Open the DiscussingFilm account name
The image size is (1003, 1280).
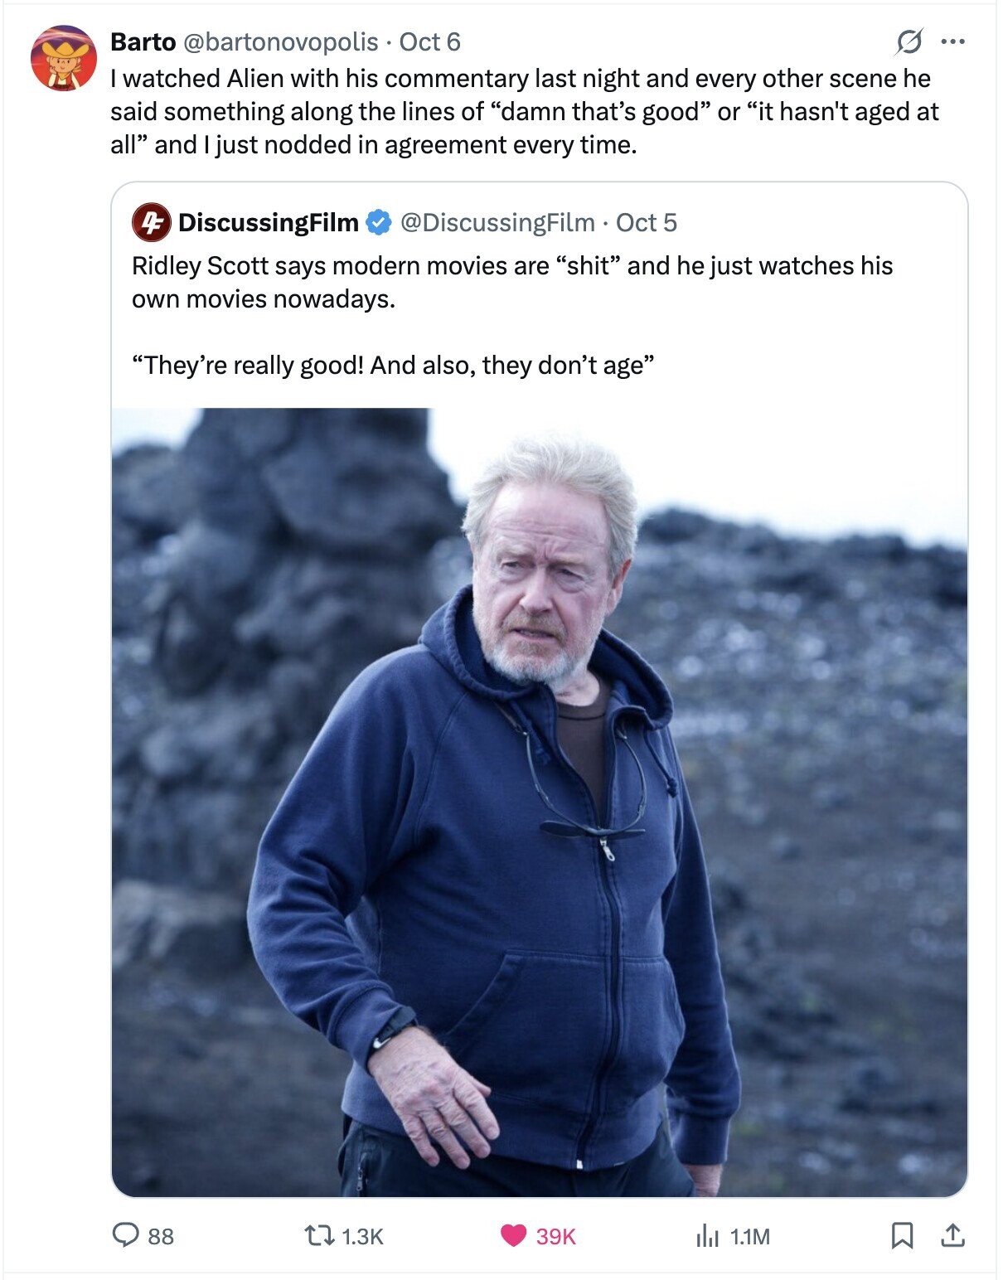268,222
